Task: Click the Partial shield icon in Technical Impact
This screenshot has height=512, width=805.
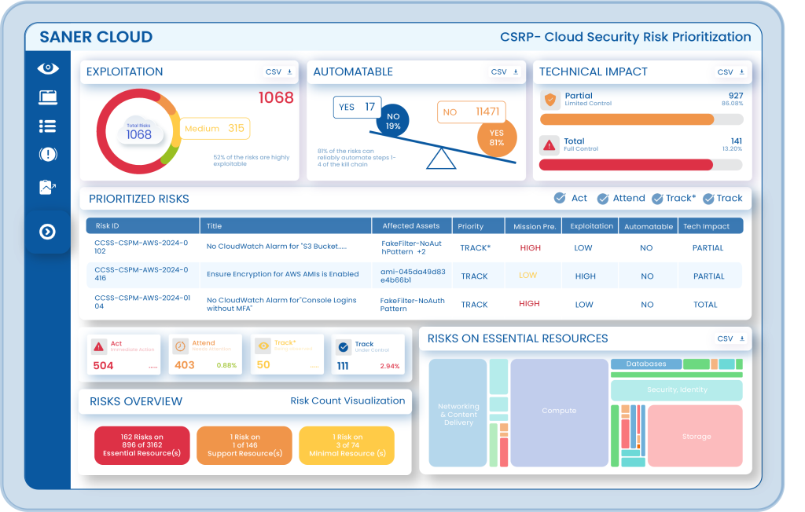Action: click(550, 100)
